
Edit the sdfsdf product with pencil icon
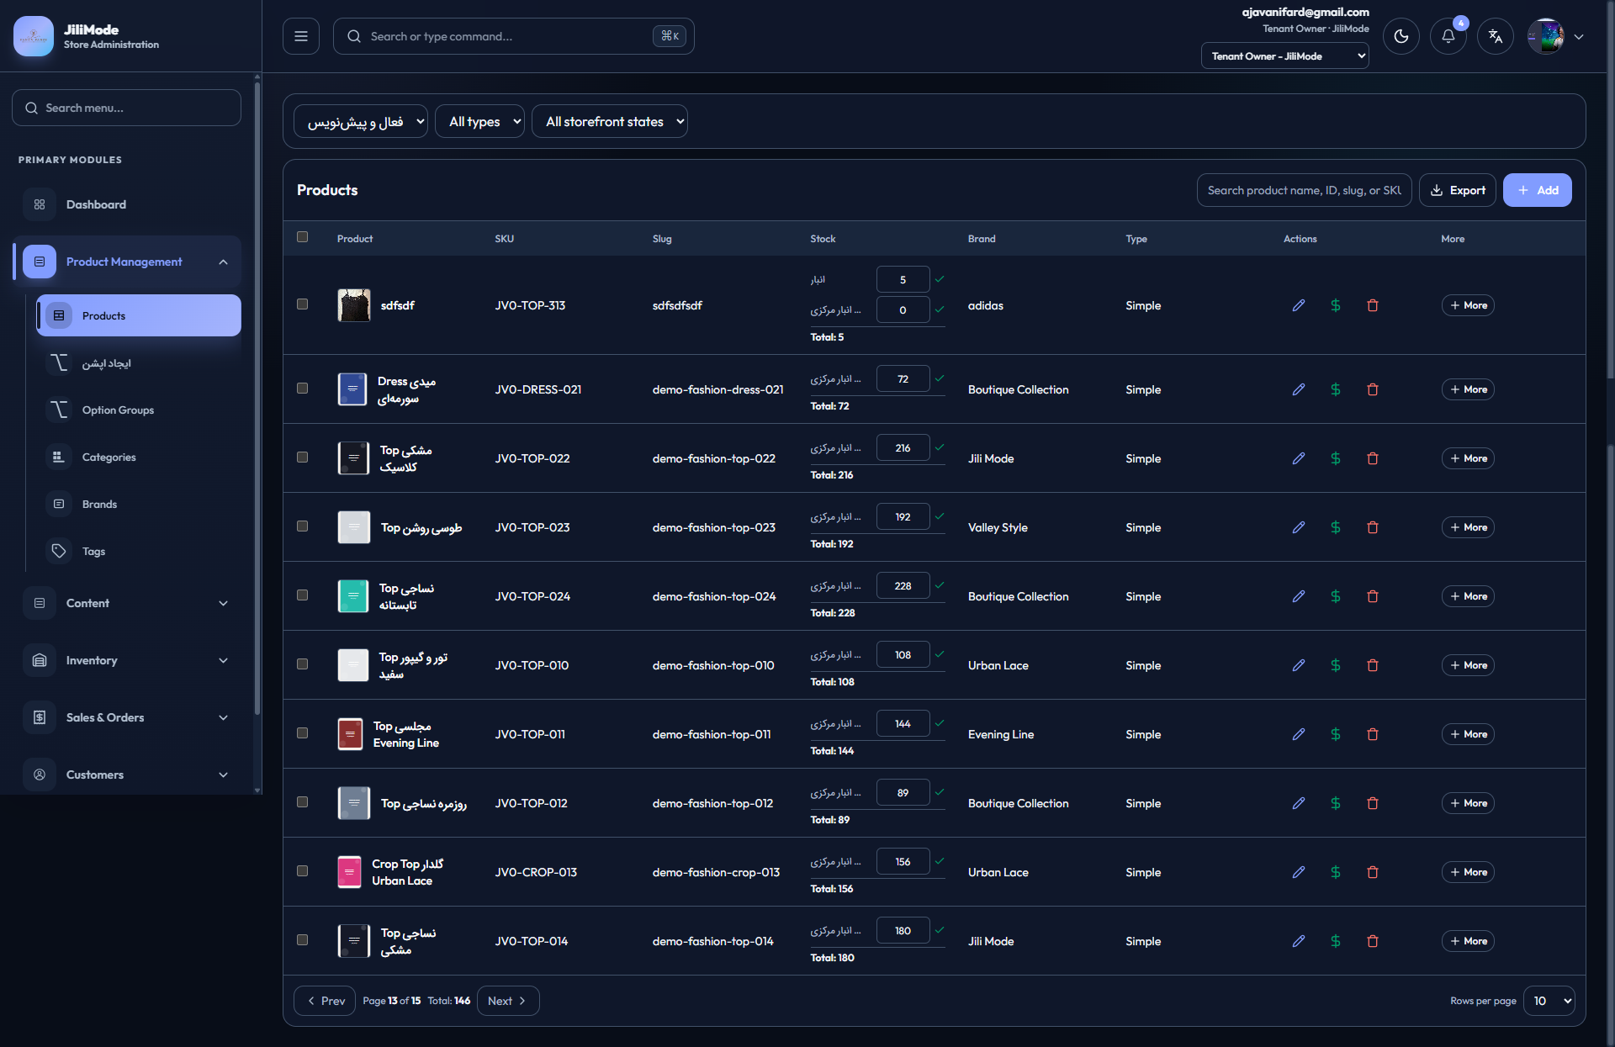click(1299, 305)
